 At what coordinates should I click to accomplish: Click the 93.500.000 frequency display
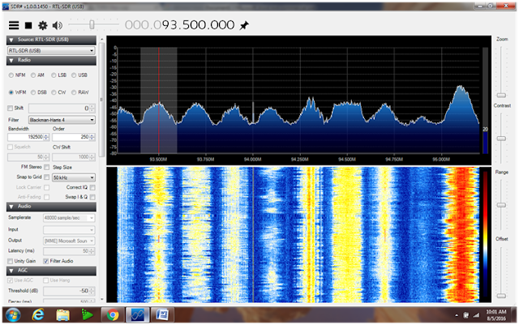(180, 25)
